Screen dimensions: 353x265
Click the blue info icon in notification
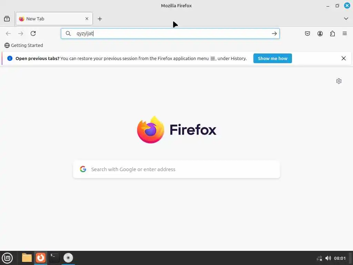(x=10, y=58)
